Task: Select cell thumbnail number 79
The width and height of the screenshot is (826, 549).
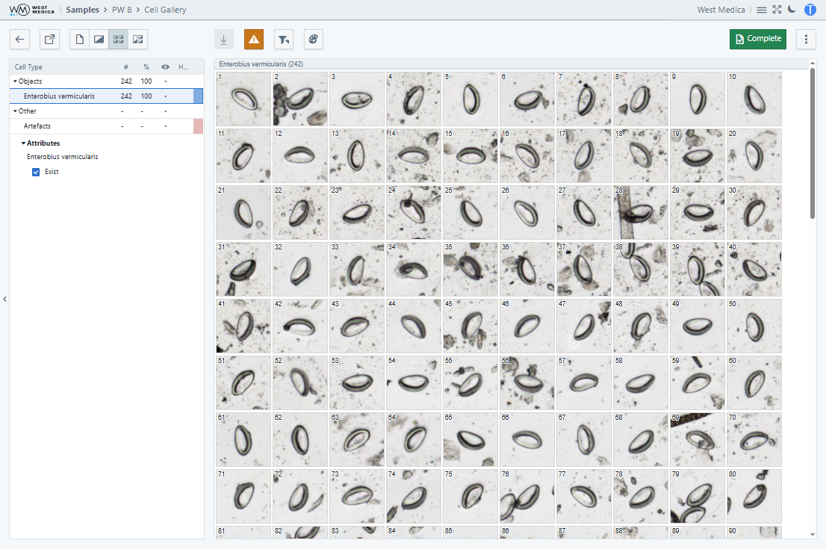Action: pos(698,496)
